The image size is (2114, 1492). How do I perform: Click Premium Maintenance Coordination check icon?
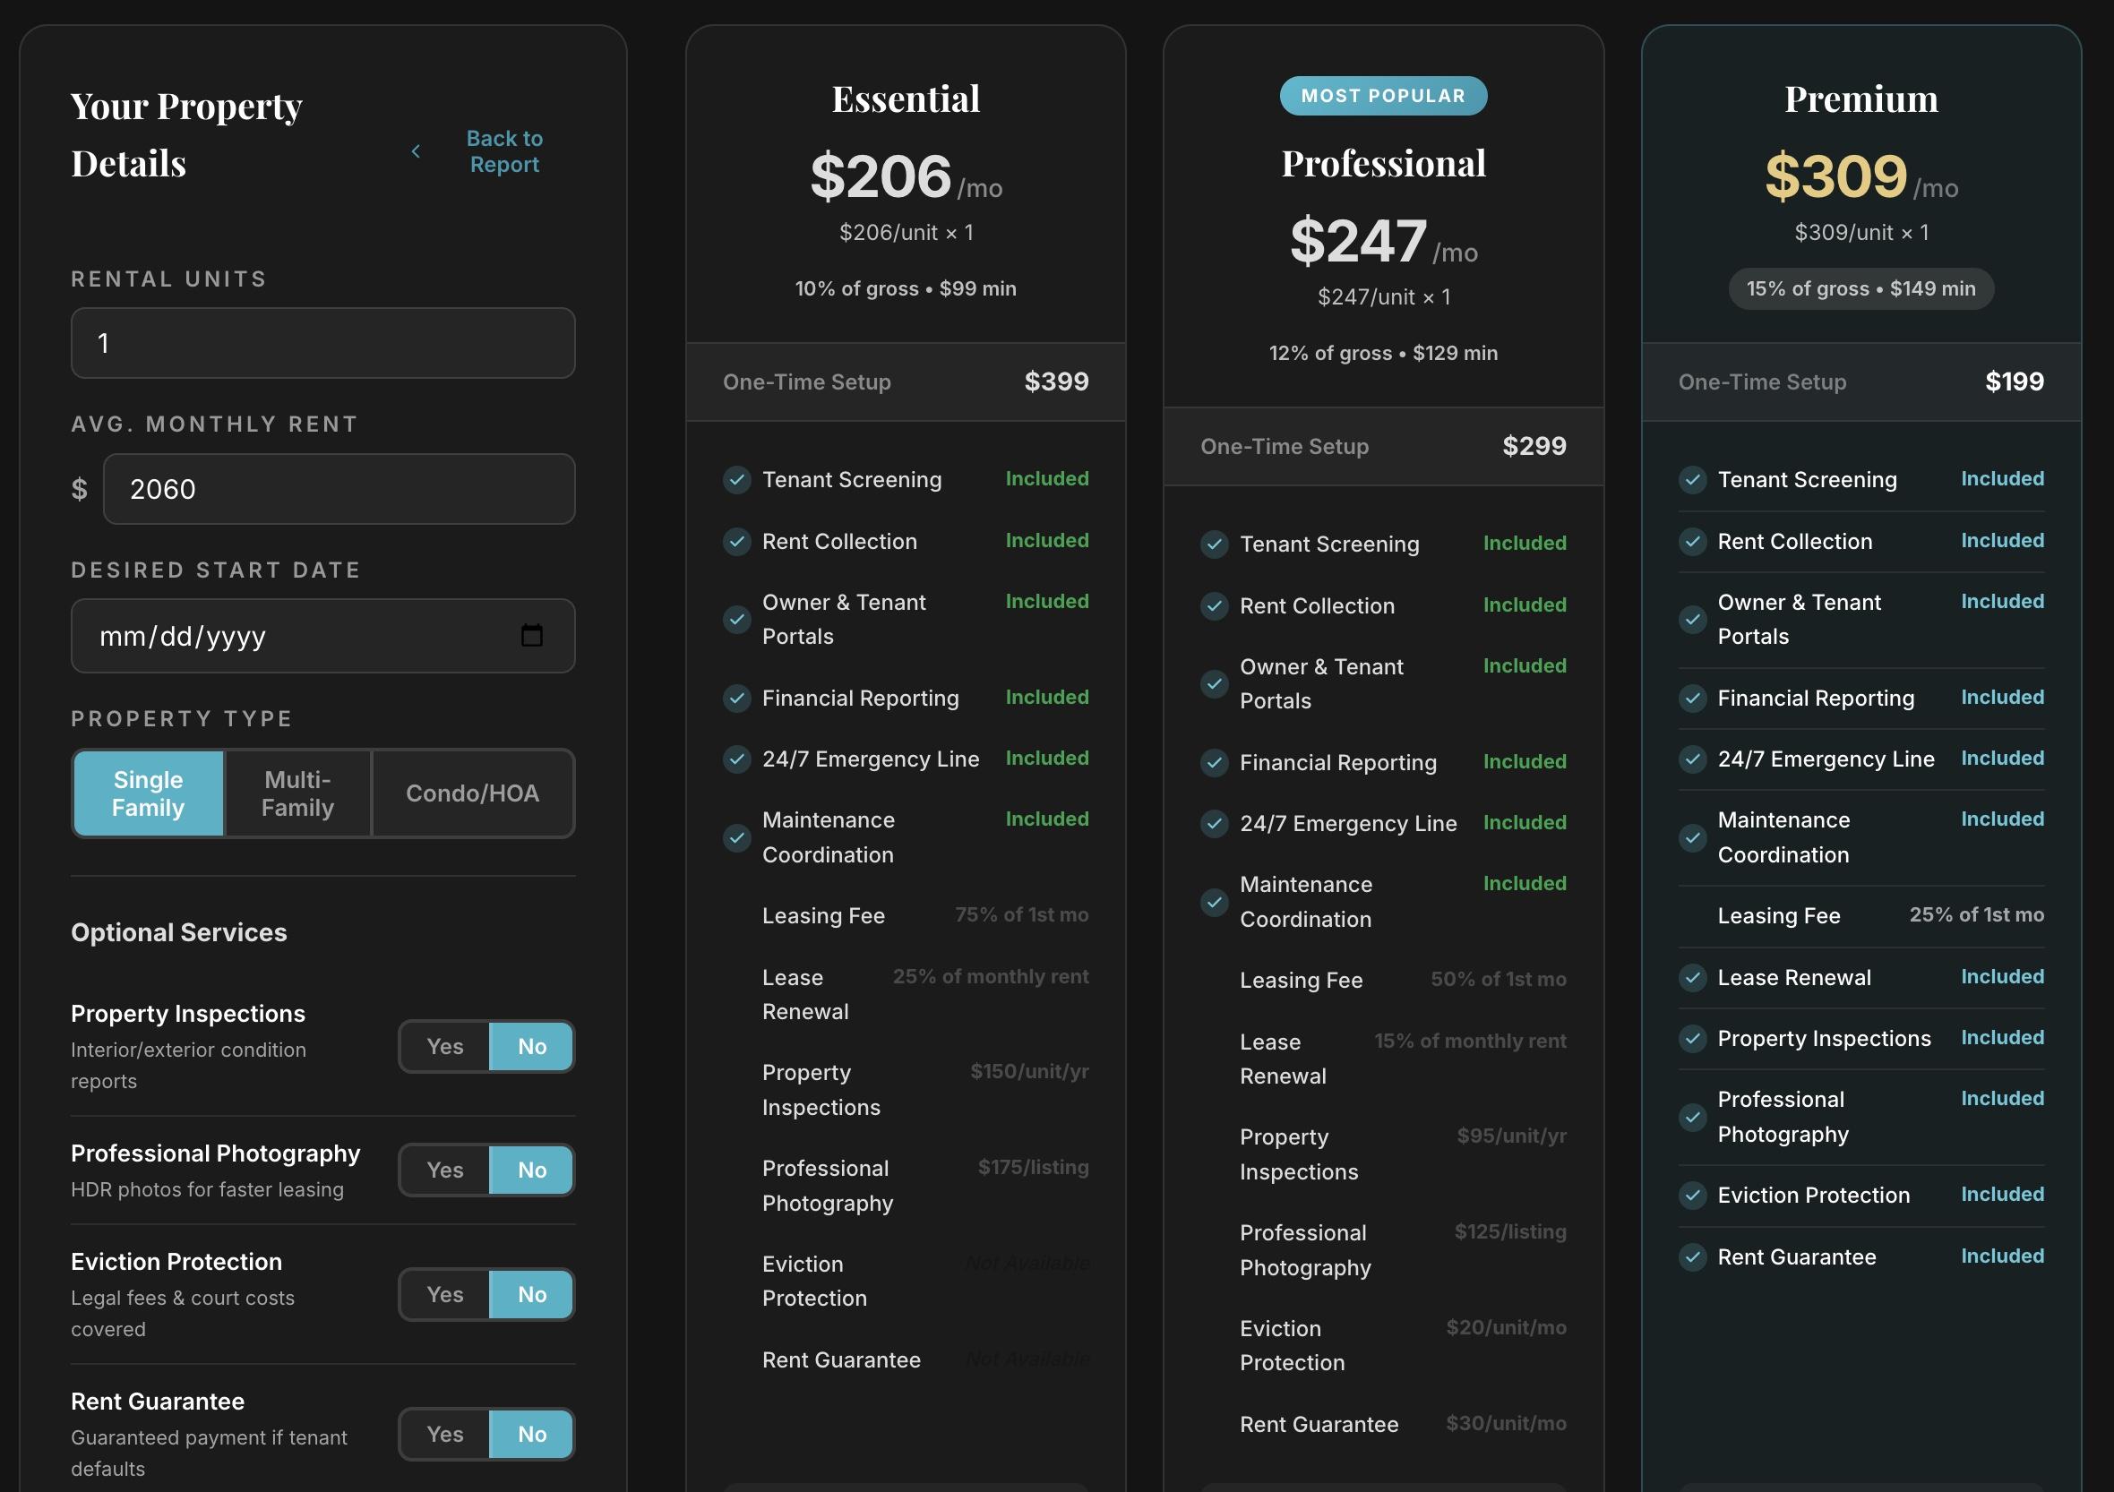pos(1692,837)
